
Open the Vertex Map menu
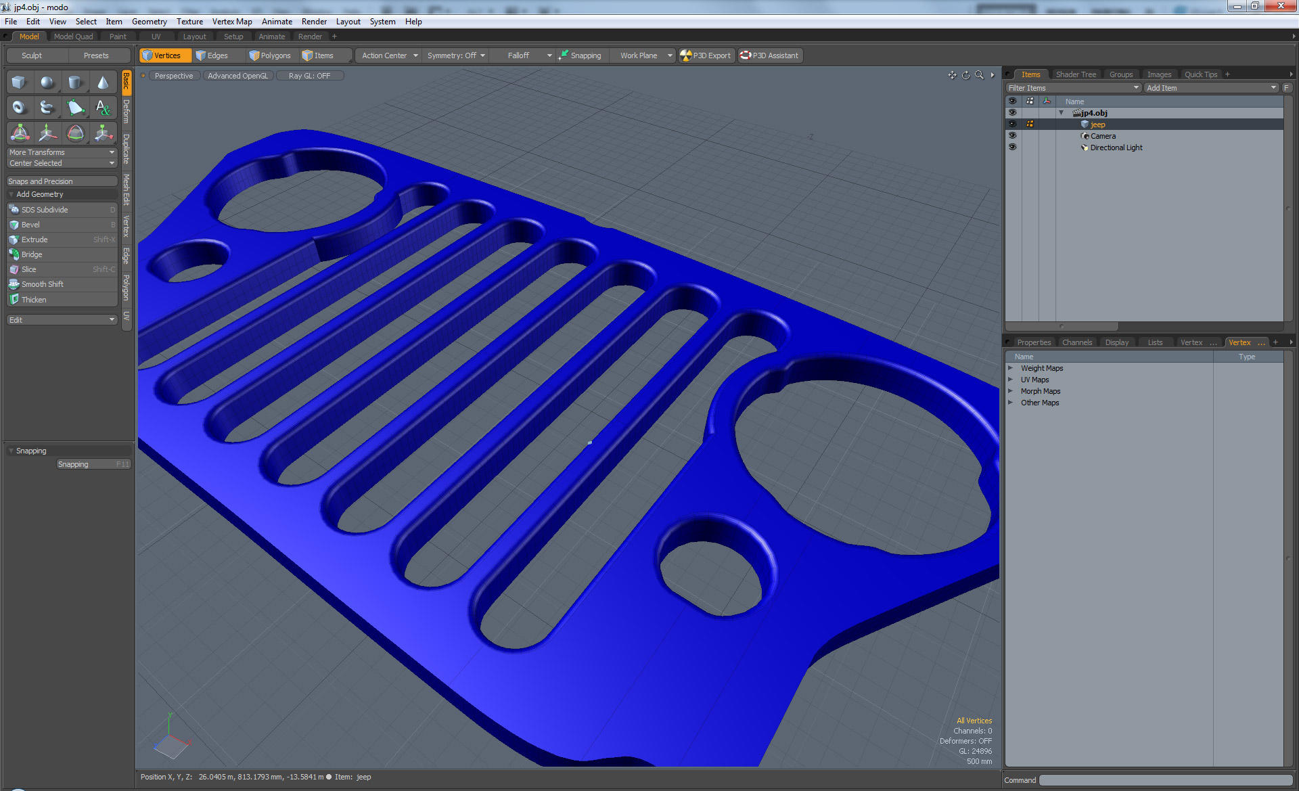tap(231, 22)
